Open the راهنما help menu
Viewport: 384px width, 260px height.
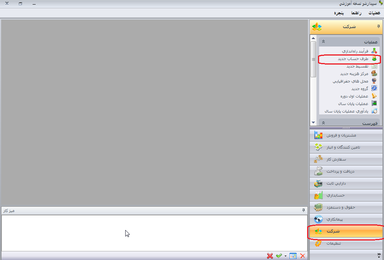(356, 13)
